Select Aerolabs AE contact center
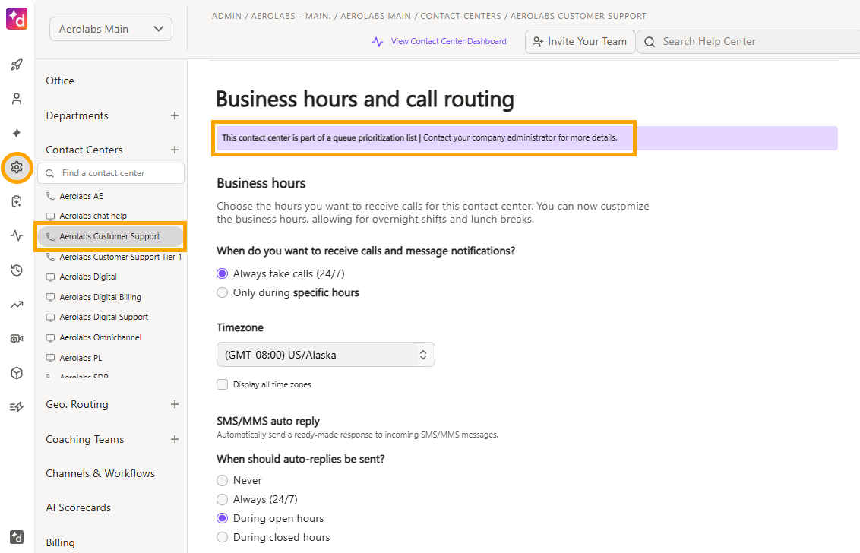Screen dimensions: 860x553 pos(81,196)
